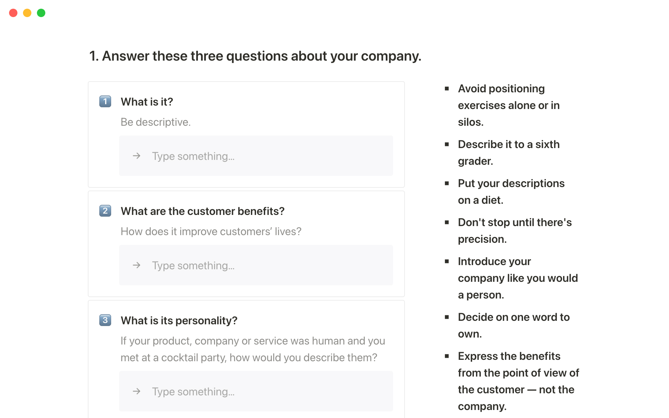Image resolution: width=669 pixels, height=418 pixels.
Task: Click the yellow minimize window button
Action: (x=27, y=13)
